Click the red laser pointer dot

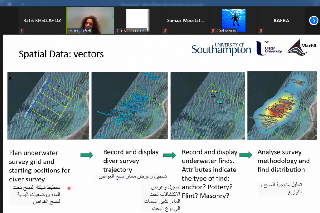tap(69, 188)
